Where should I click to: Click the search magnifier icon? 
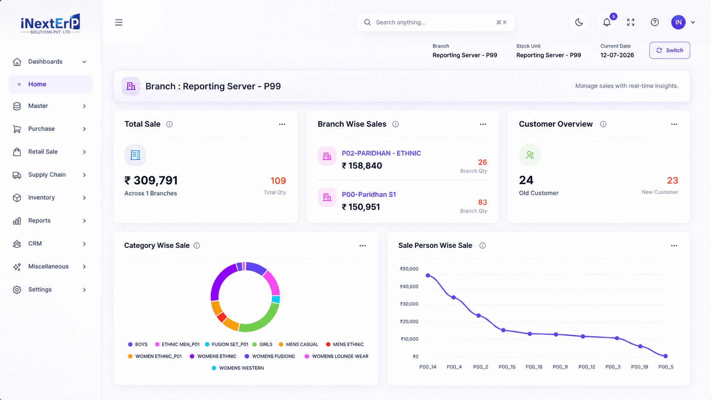[x=367, y=22]
